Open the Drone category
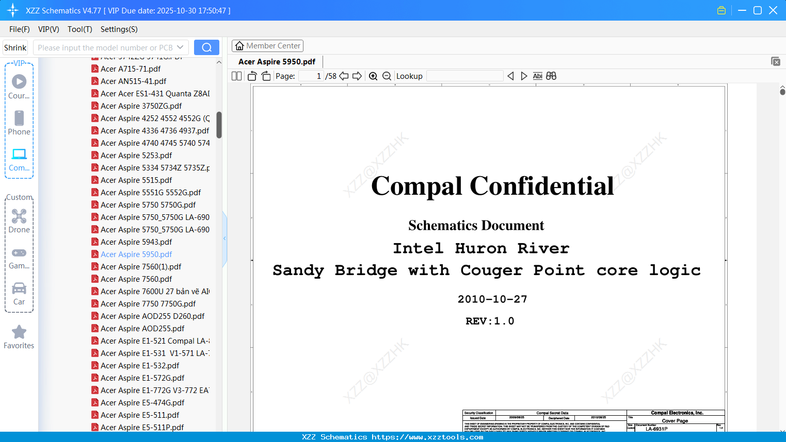Screen dimensions: 786x442 point(19,221)
